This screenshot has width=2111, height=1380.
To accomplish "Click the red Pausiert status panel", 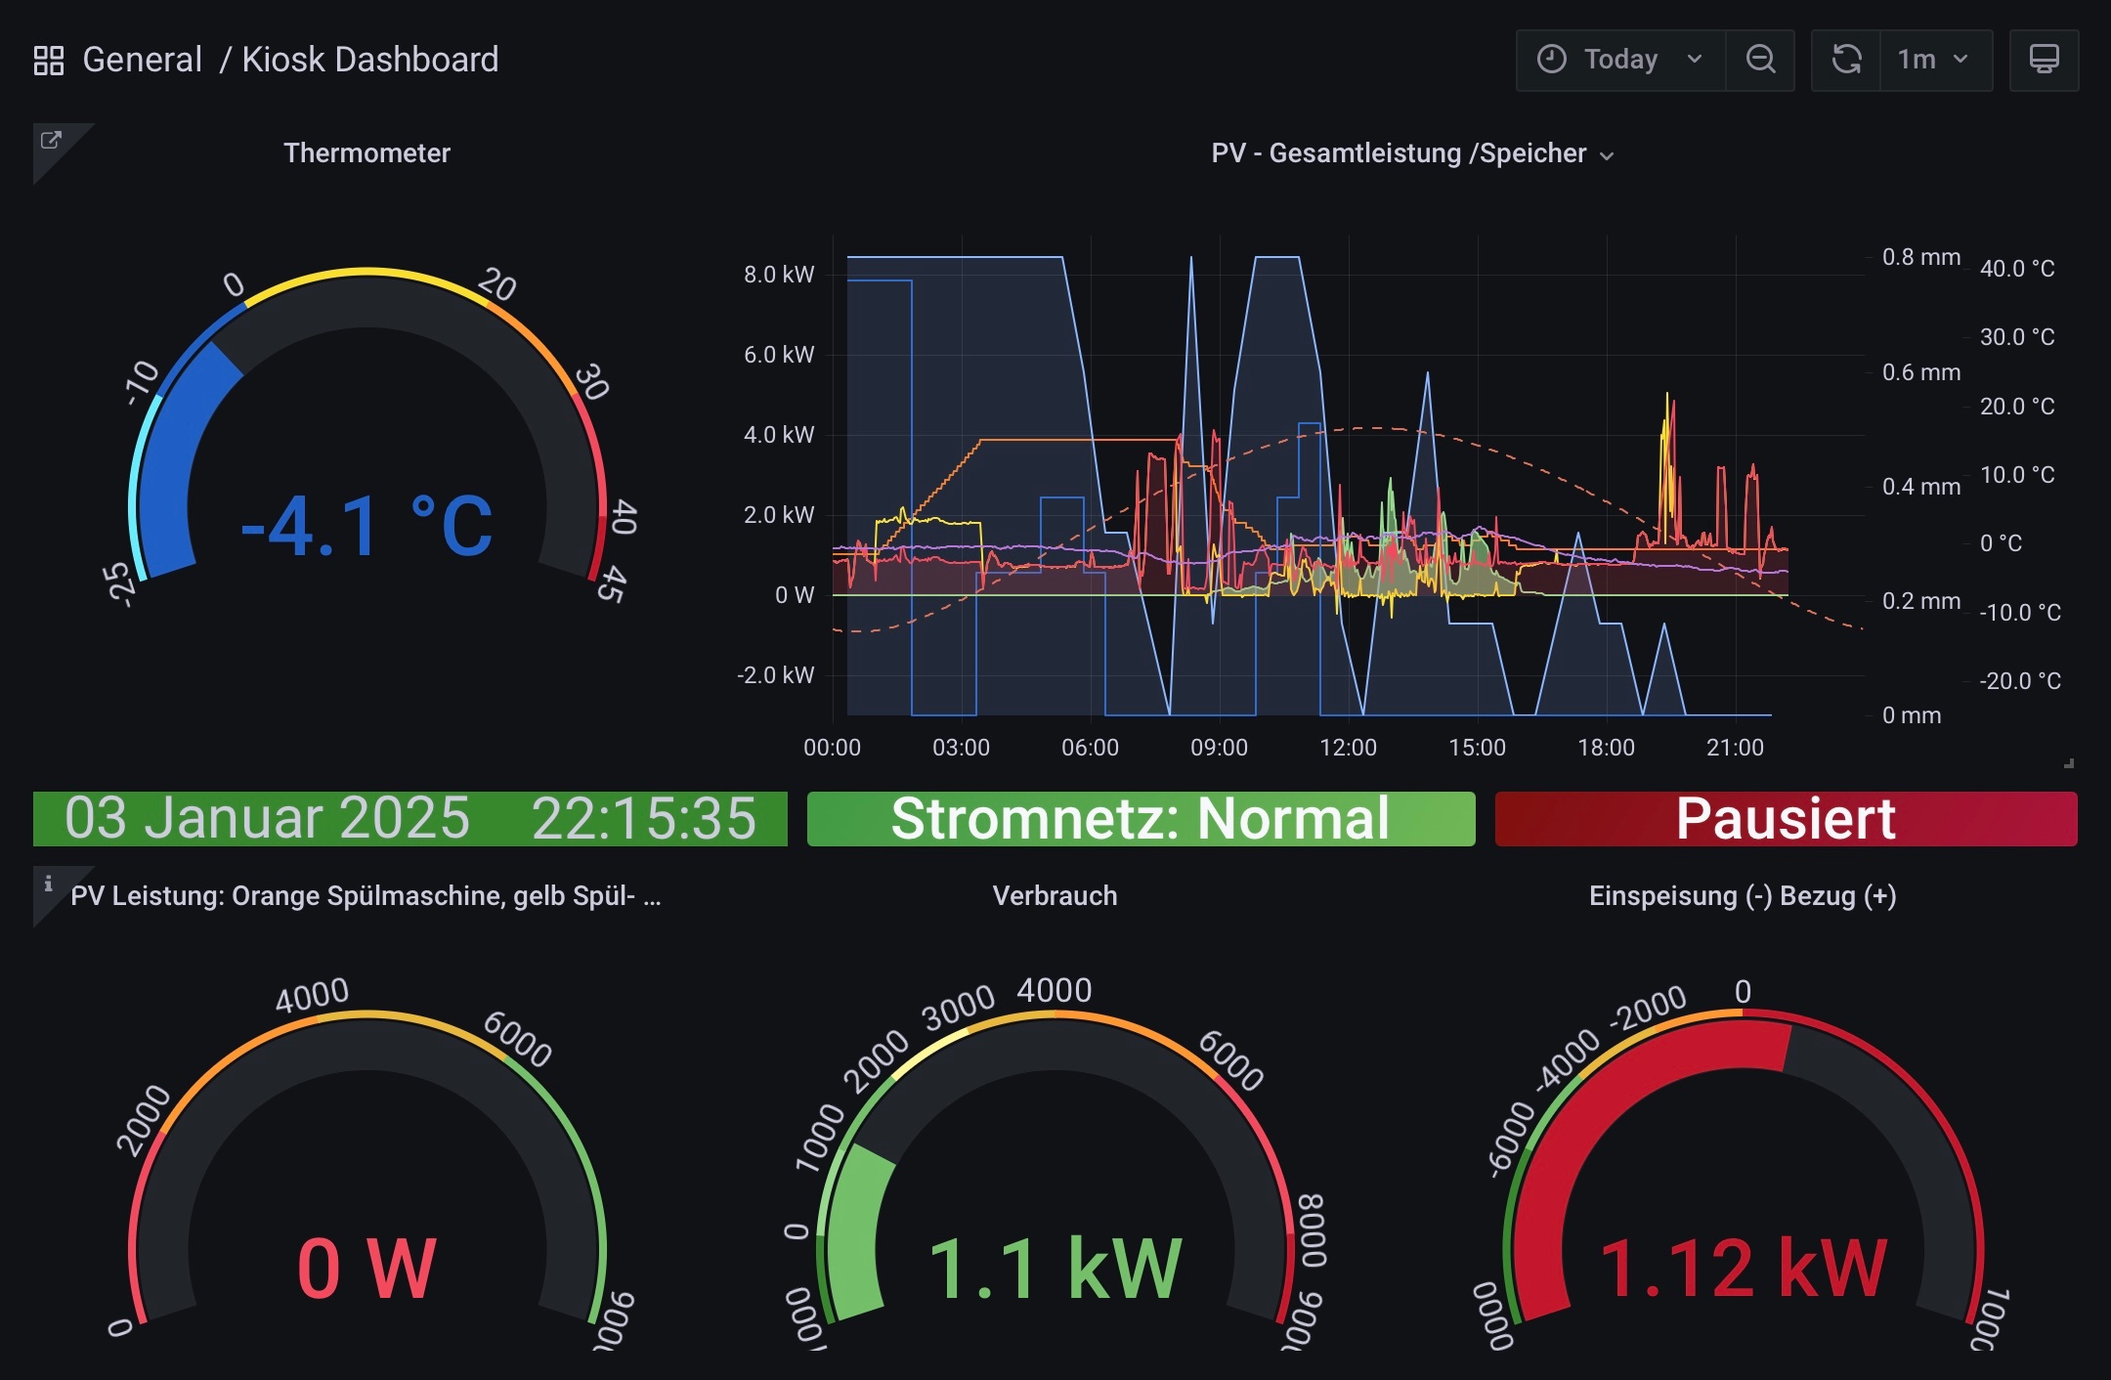I will tap(1786, 819).
